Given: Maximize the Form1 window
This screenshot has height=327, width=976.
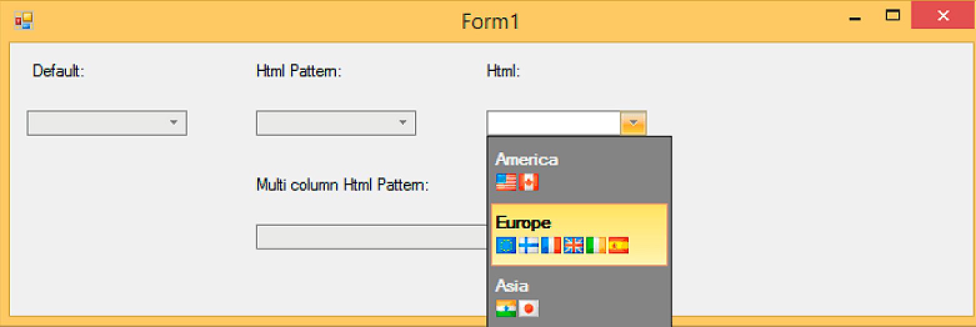Looking at the screenshot, I should pos(894,16).
